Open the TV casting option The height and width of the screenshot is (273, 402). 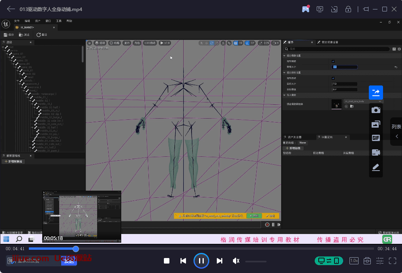click(x=320, y=9)
